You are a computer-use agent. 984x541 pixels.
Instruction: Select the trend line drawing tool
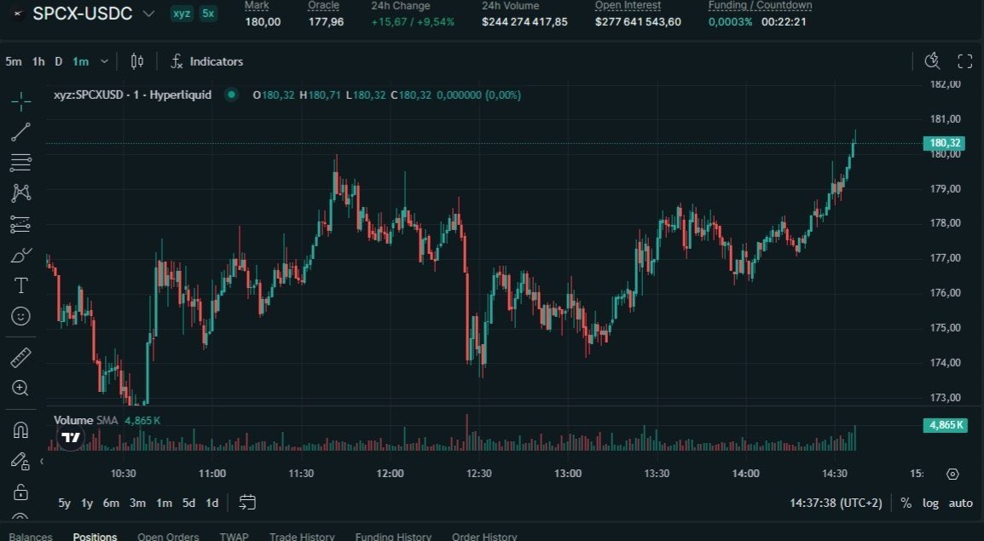click(20, 132)
